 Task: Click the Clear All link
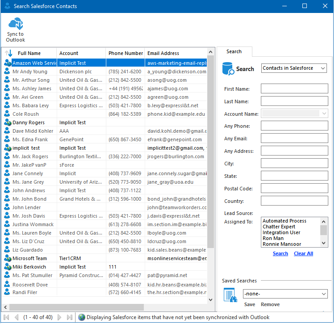tap(303, 253)
